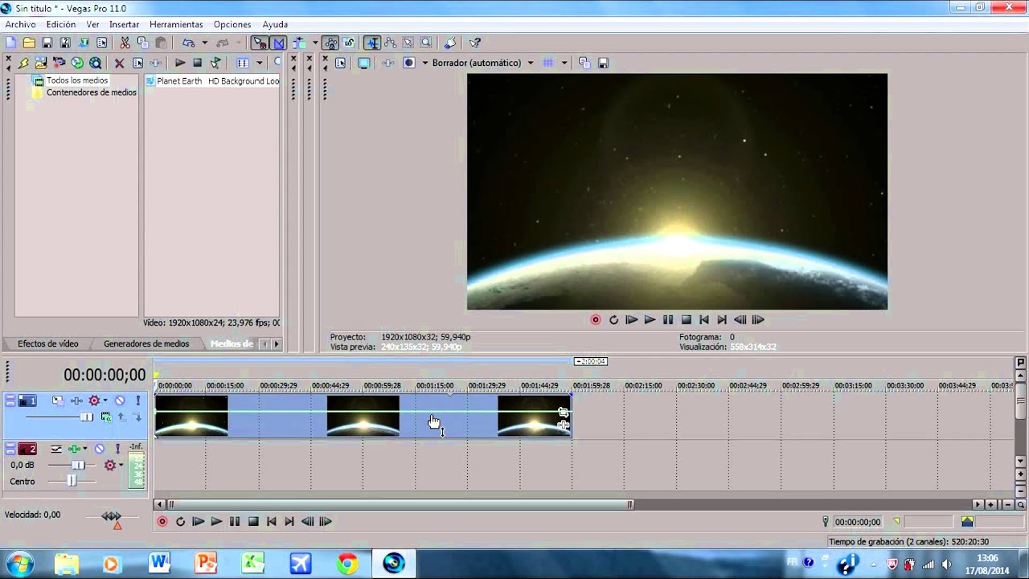The height and width of the screenshot is (579, 1029).
Task: Open the Herramientas menu
Action: [176, 24]
